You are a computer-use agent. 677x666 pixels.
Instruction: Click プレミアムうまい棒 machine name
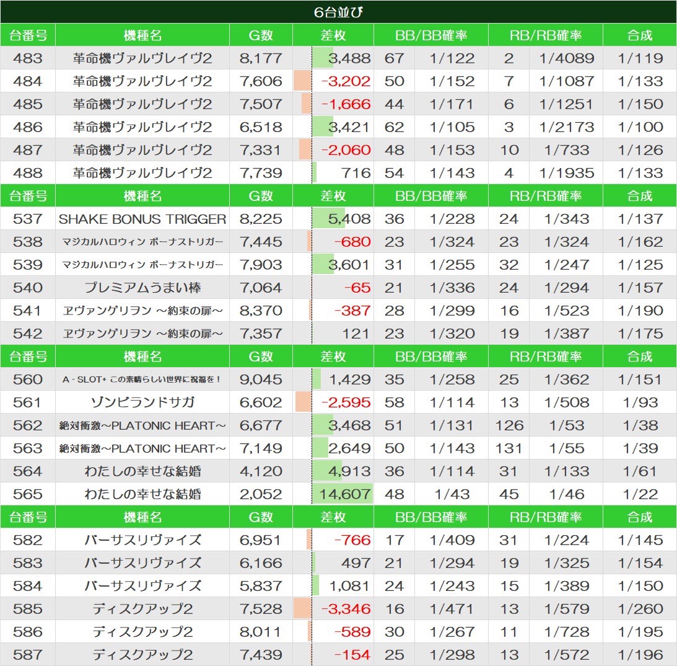tap(142, 287)
